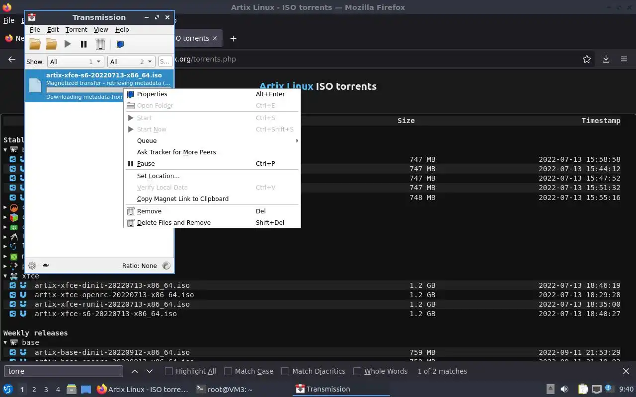Open the KDE application launcher in taskbar
636x397 pixels.
8,390
